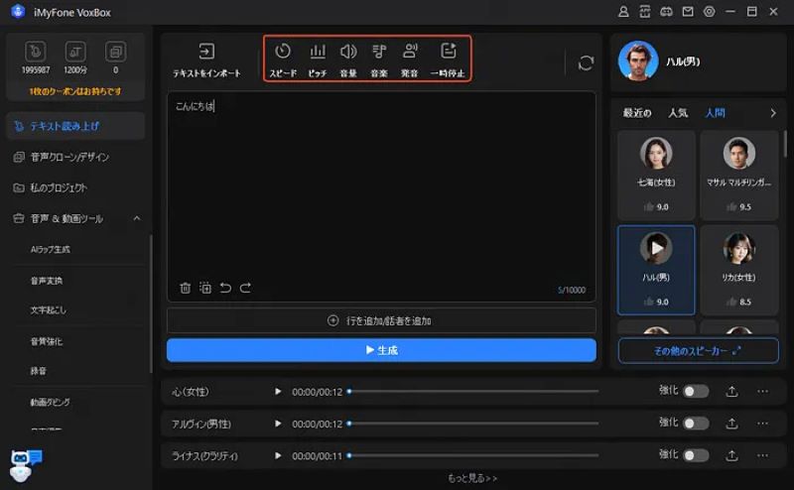
Task: Collapse the 音声 & 動画ツール section
Action: 137,218
